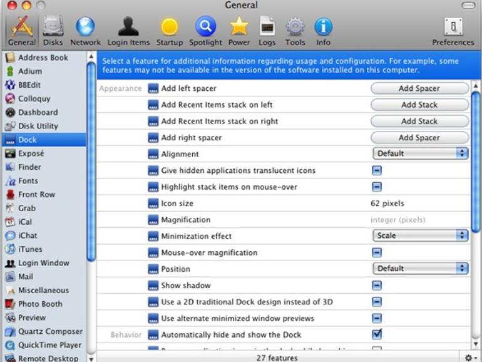Uncheck Automatically hide and show the Dock
The height and width of the screenshot is (362, 482).
coord(377,334)
